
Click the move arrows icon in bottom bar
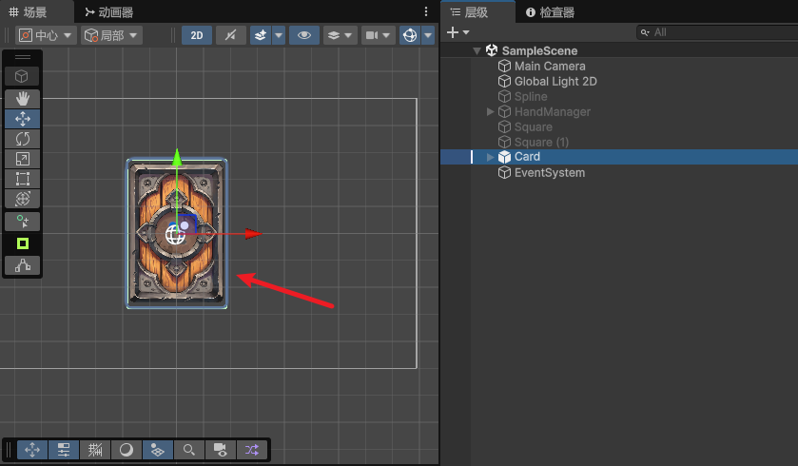[x=32, y=450]
